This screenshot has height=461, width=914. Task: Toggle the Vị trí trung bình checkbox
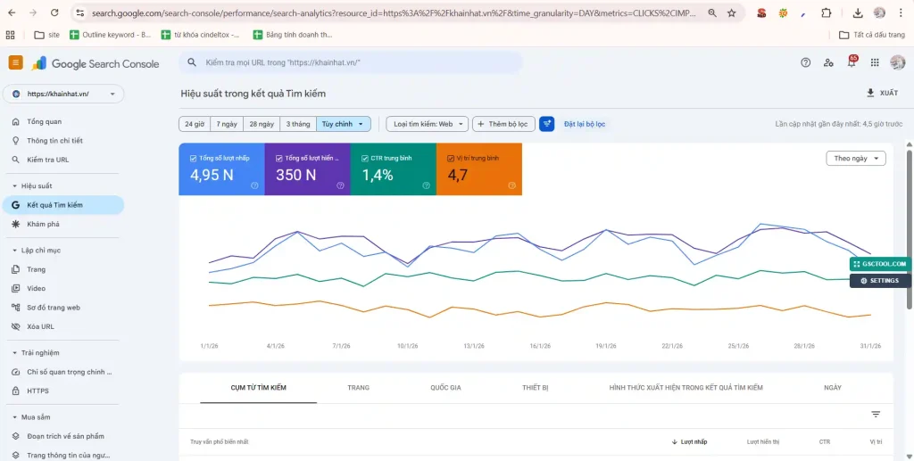[451, 159]
